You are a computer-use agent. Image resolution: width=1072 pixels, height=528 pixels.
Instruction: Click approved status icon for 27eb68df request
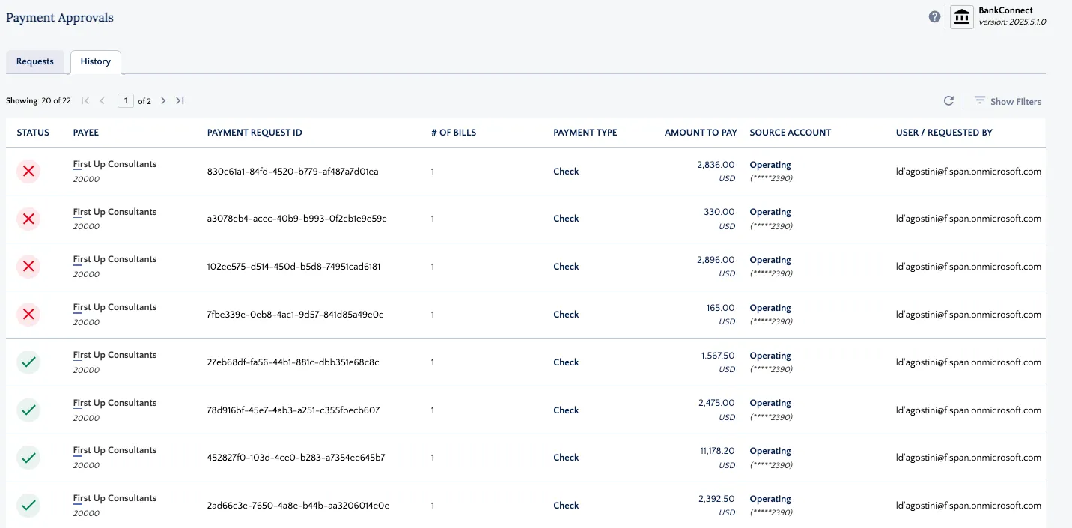click(28, 362)
